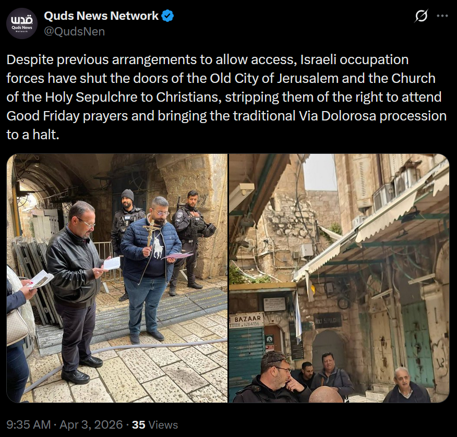Viewport: 457px width, 437px height.
Task: Enlarge the left photo of men praying
Action: pyautogui.click(x=117, y=278)
